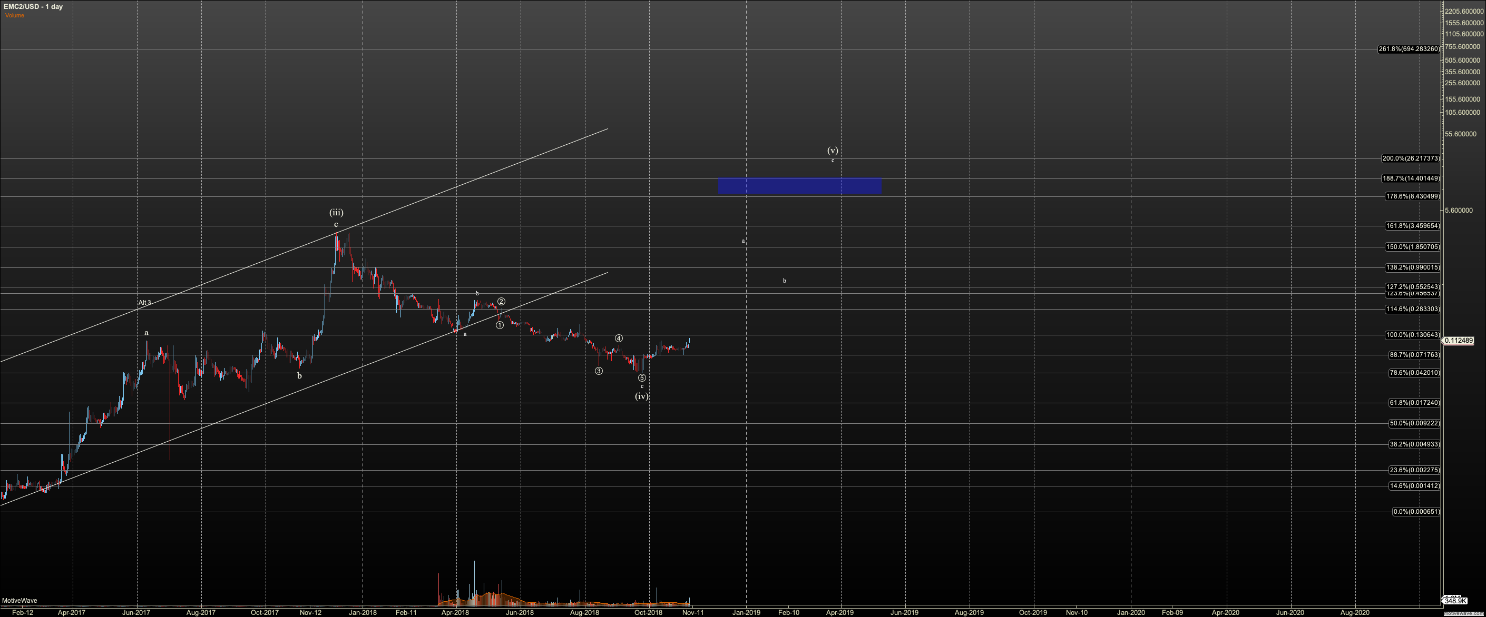
Task: Click the EMC2/USD - 1 day chart title
Action: (33, 7)
